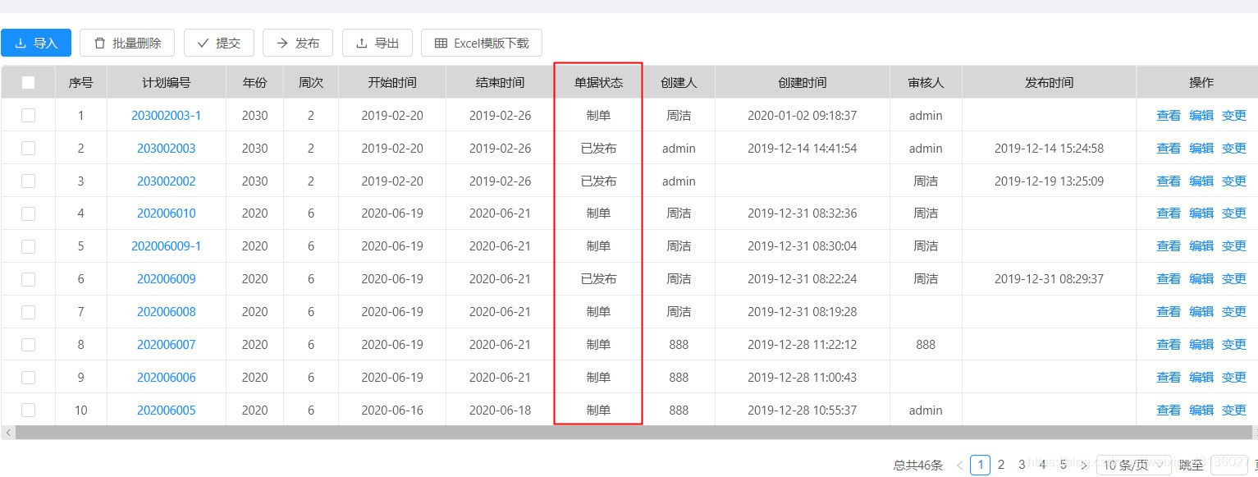Go to page 2 in pagination
This screenshot has height=477, width=1258.
pos(1001,465)
